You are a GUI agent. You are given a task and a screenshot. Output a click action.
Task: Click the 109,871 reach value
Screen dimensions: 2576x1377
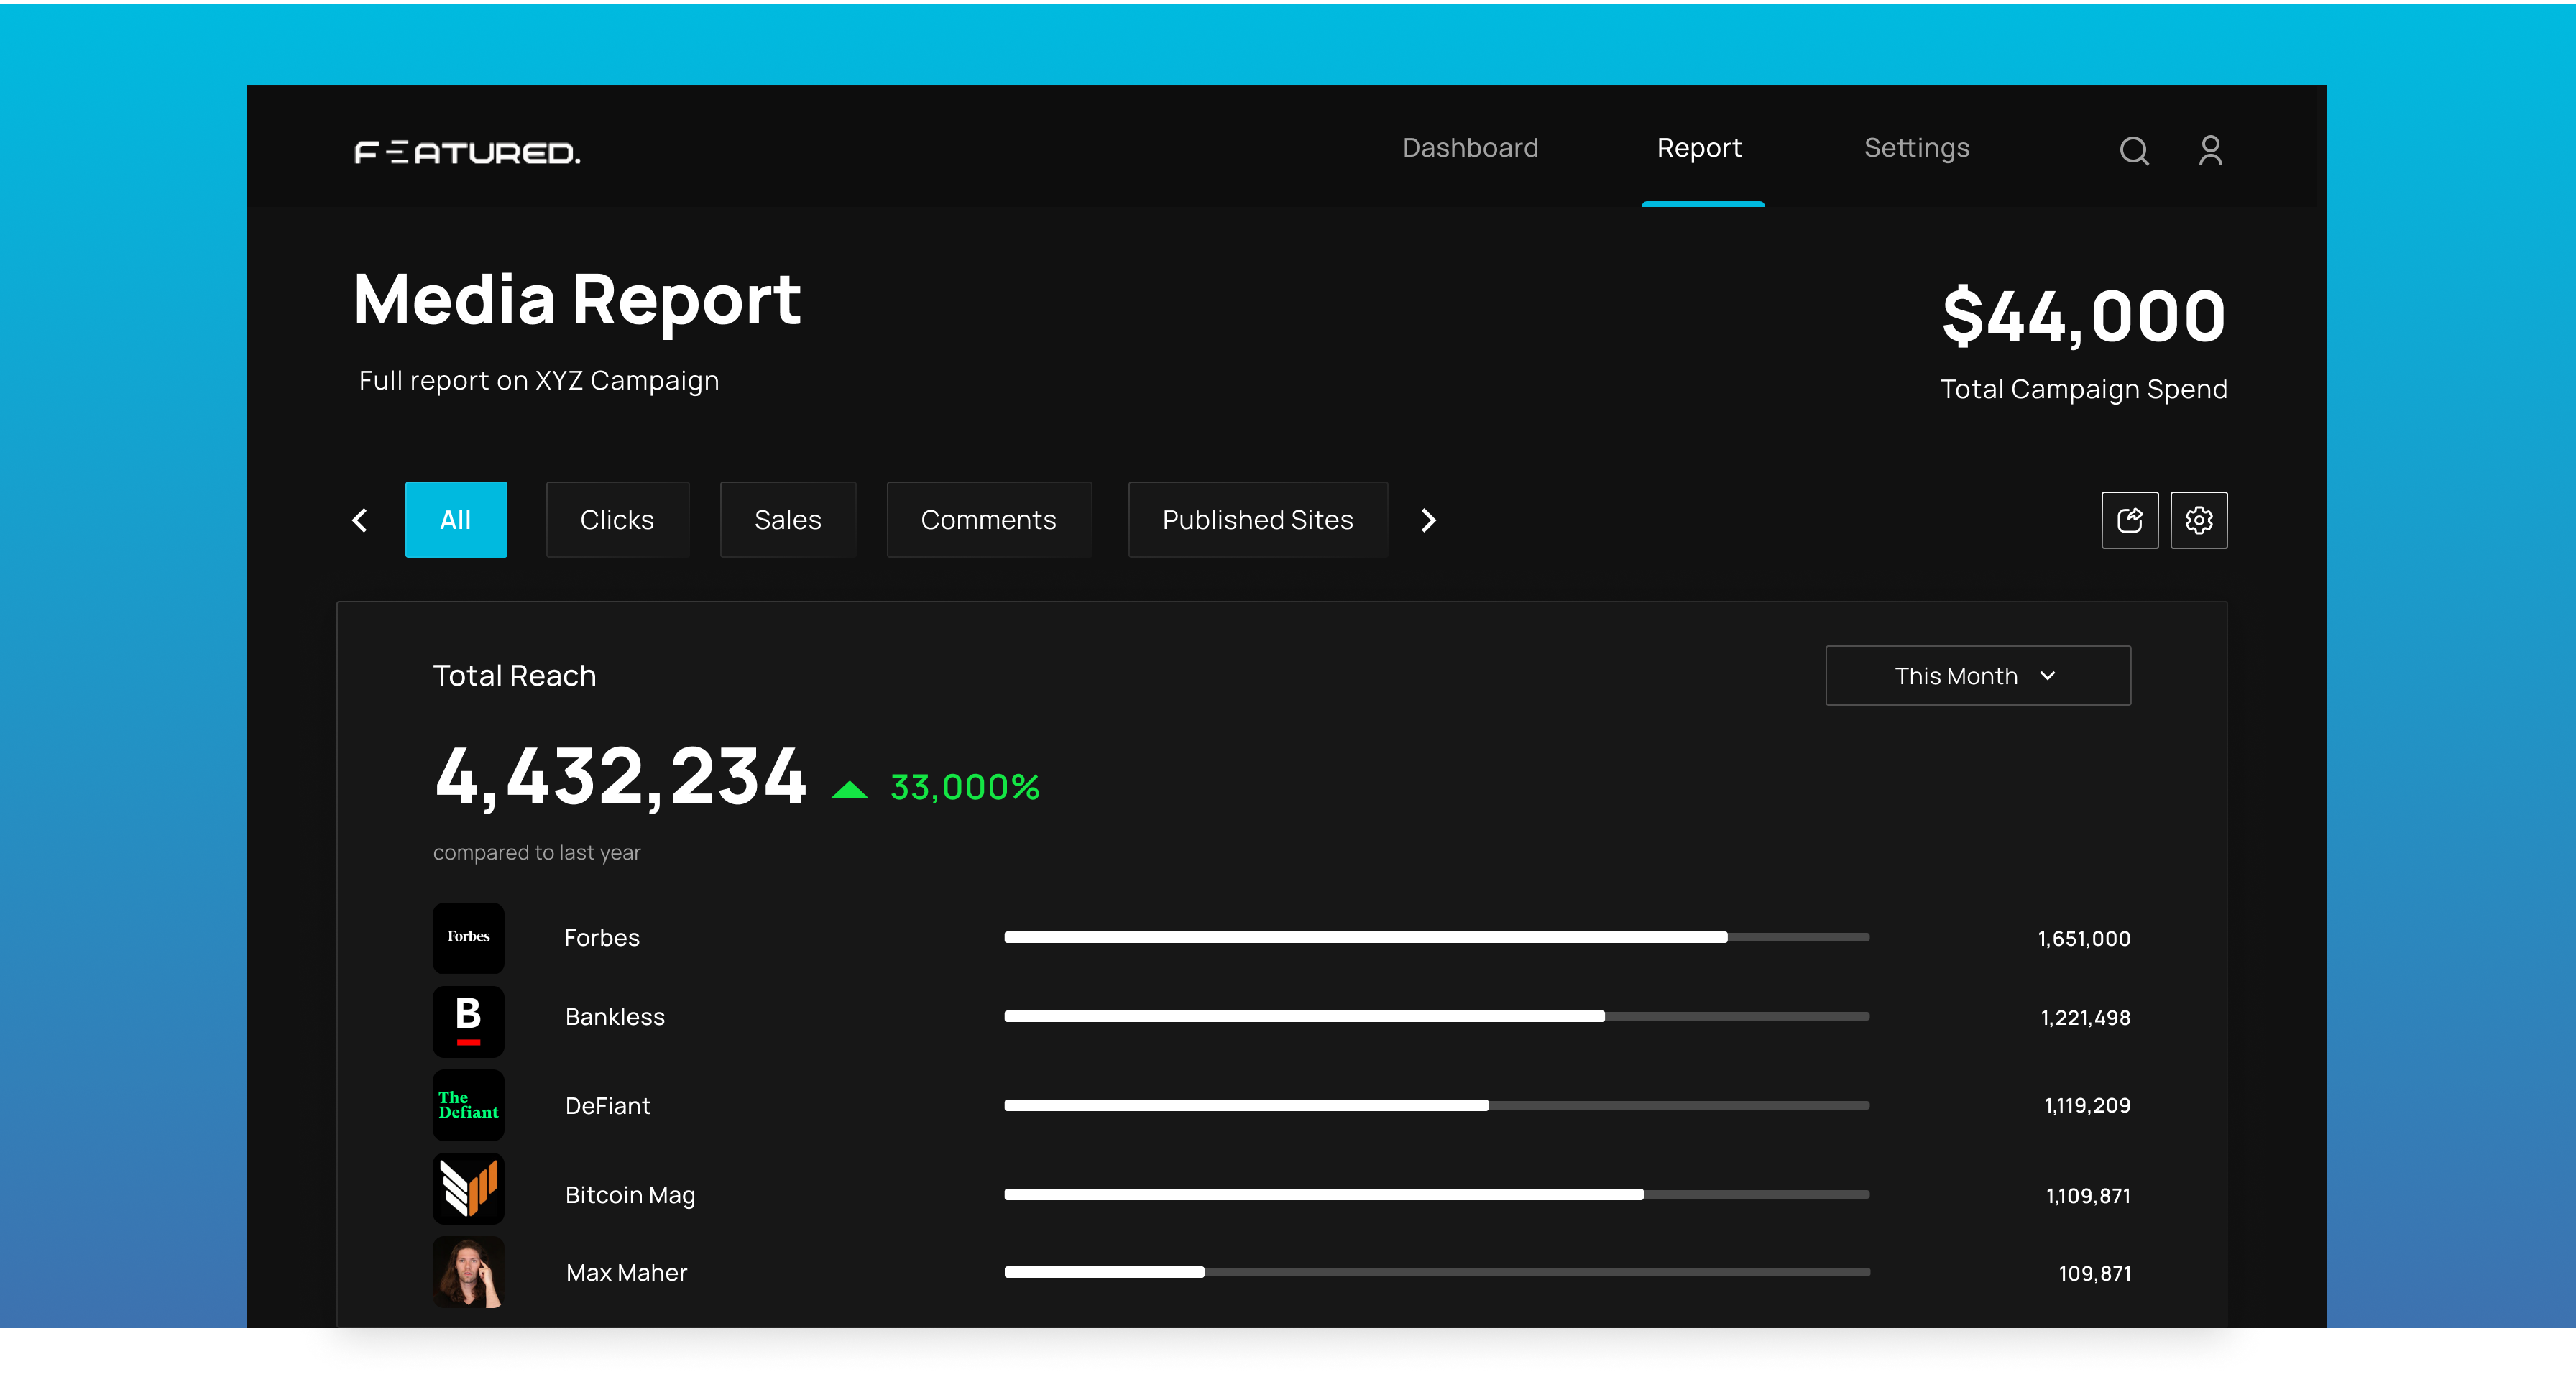(x=2095, y=1274)
